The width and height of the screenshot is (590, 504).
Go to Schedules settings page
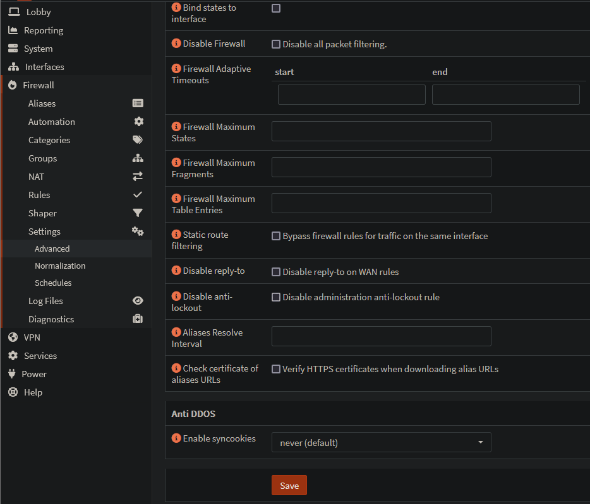coord(53,283)
